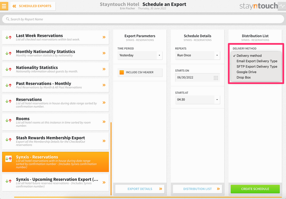Click arrows icon beside Synxis - Upcoming Reservation Export

pos(9,181)
